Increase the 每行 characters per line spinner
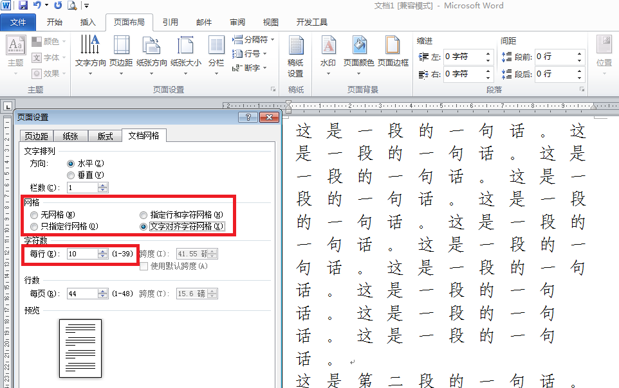This screenshot has width=619, height=388. [x=103, y=252]
